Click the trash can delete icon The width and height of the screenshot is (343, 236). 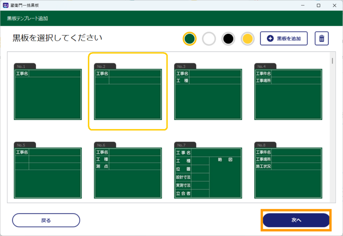click(x=322, y=38)
